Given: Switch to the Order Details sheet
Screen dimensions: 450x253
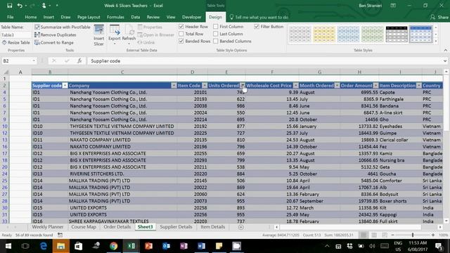Looking at the screenshot, I should tap(117, 227).
